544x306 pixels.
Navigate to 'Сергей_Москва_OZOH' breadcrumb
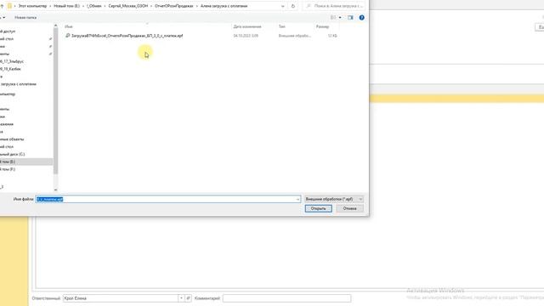(x=128, y=6)
